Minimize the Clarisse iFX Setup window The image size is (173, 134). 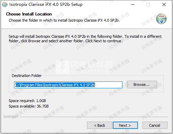[133, 4]
